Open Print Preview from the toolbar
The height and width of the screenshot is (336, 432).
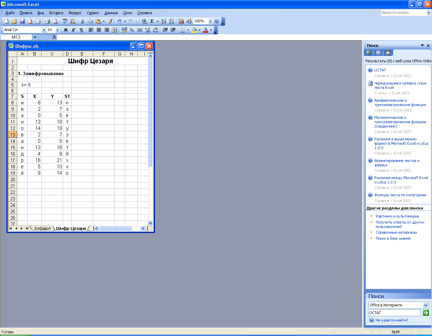55,21
